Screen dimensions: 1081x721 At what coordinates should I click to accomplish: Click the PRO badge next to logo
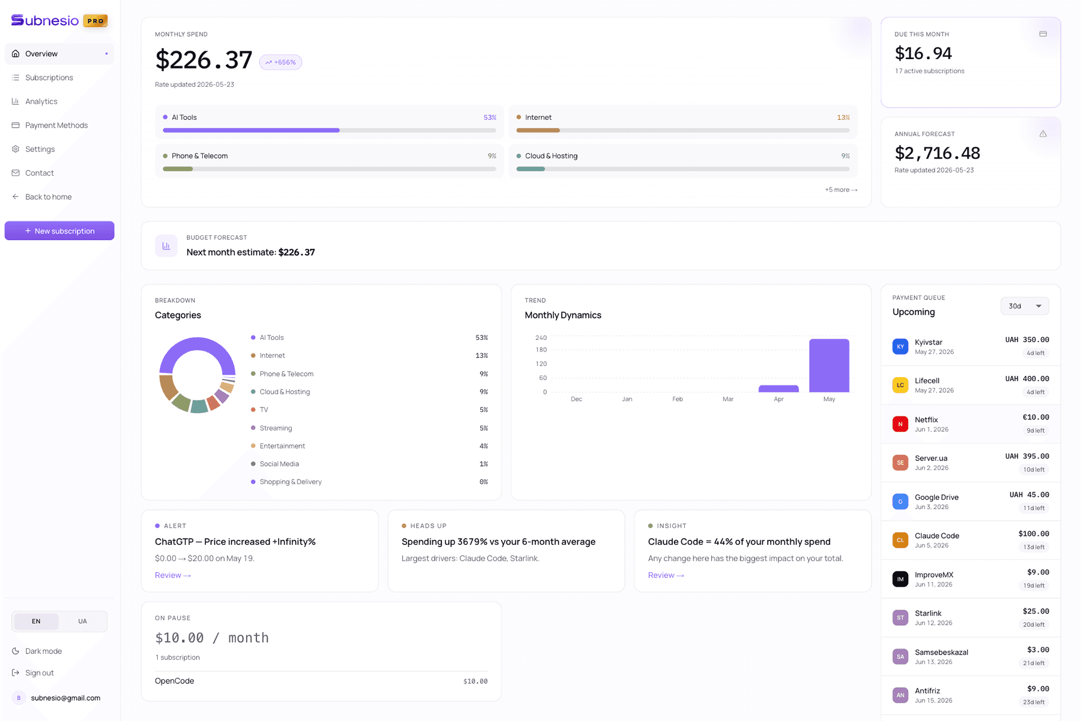point(95,21)
